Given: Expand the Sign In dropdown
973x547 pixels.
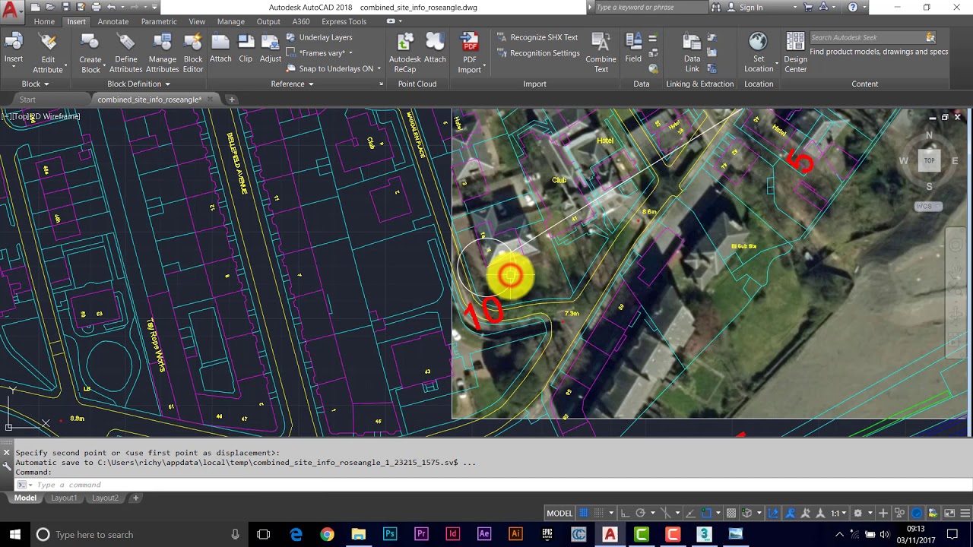Looking at the screenshot, I should (795, 8).
